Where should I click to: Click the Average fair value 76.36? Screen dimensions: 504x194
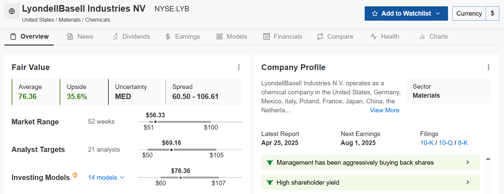[x=28, y=97]
